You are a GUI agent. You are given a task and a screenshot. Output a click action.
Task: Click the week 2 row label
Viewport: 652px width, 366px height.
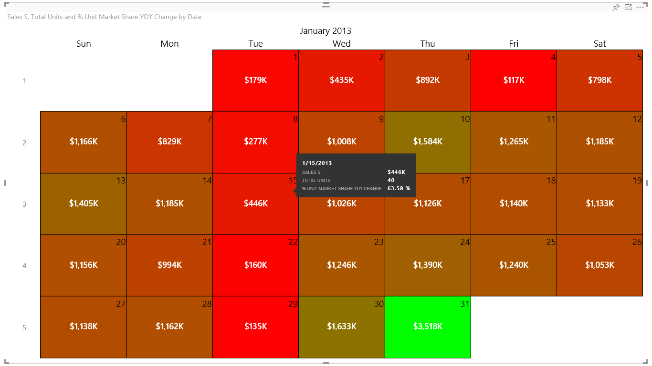pyautogui.click(x=24, y=142)
